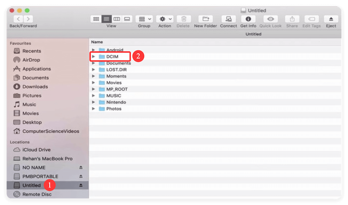
Task: Click the Name column header
Action: [x=97, y=42]
